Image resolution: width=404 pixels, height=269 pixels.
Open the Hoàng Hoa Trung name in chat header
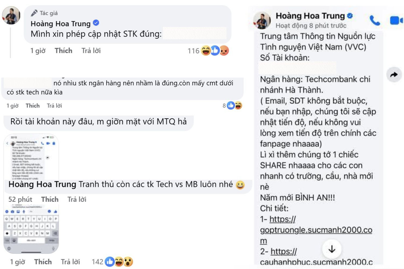[x=310, y=16]
